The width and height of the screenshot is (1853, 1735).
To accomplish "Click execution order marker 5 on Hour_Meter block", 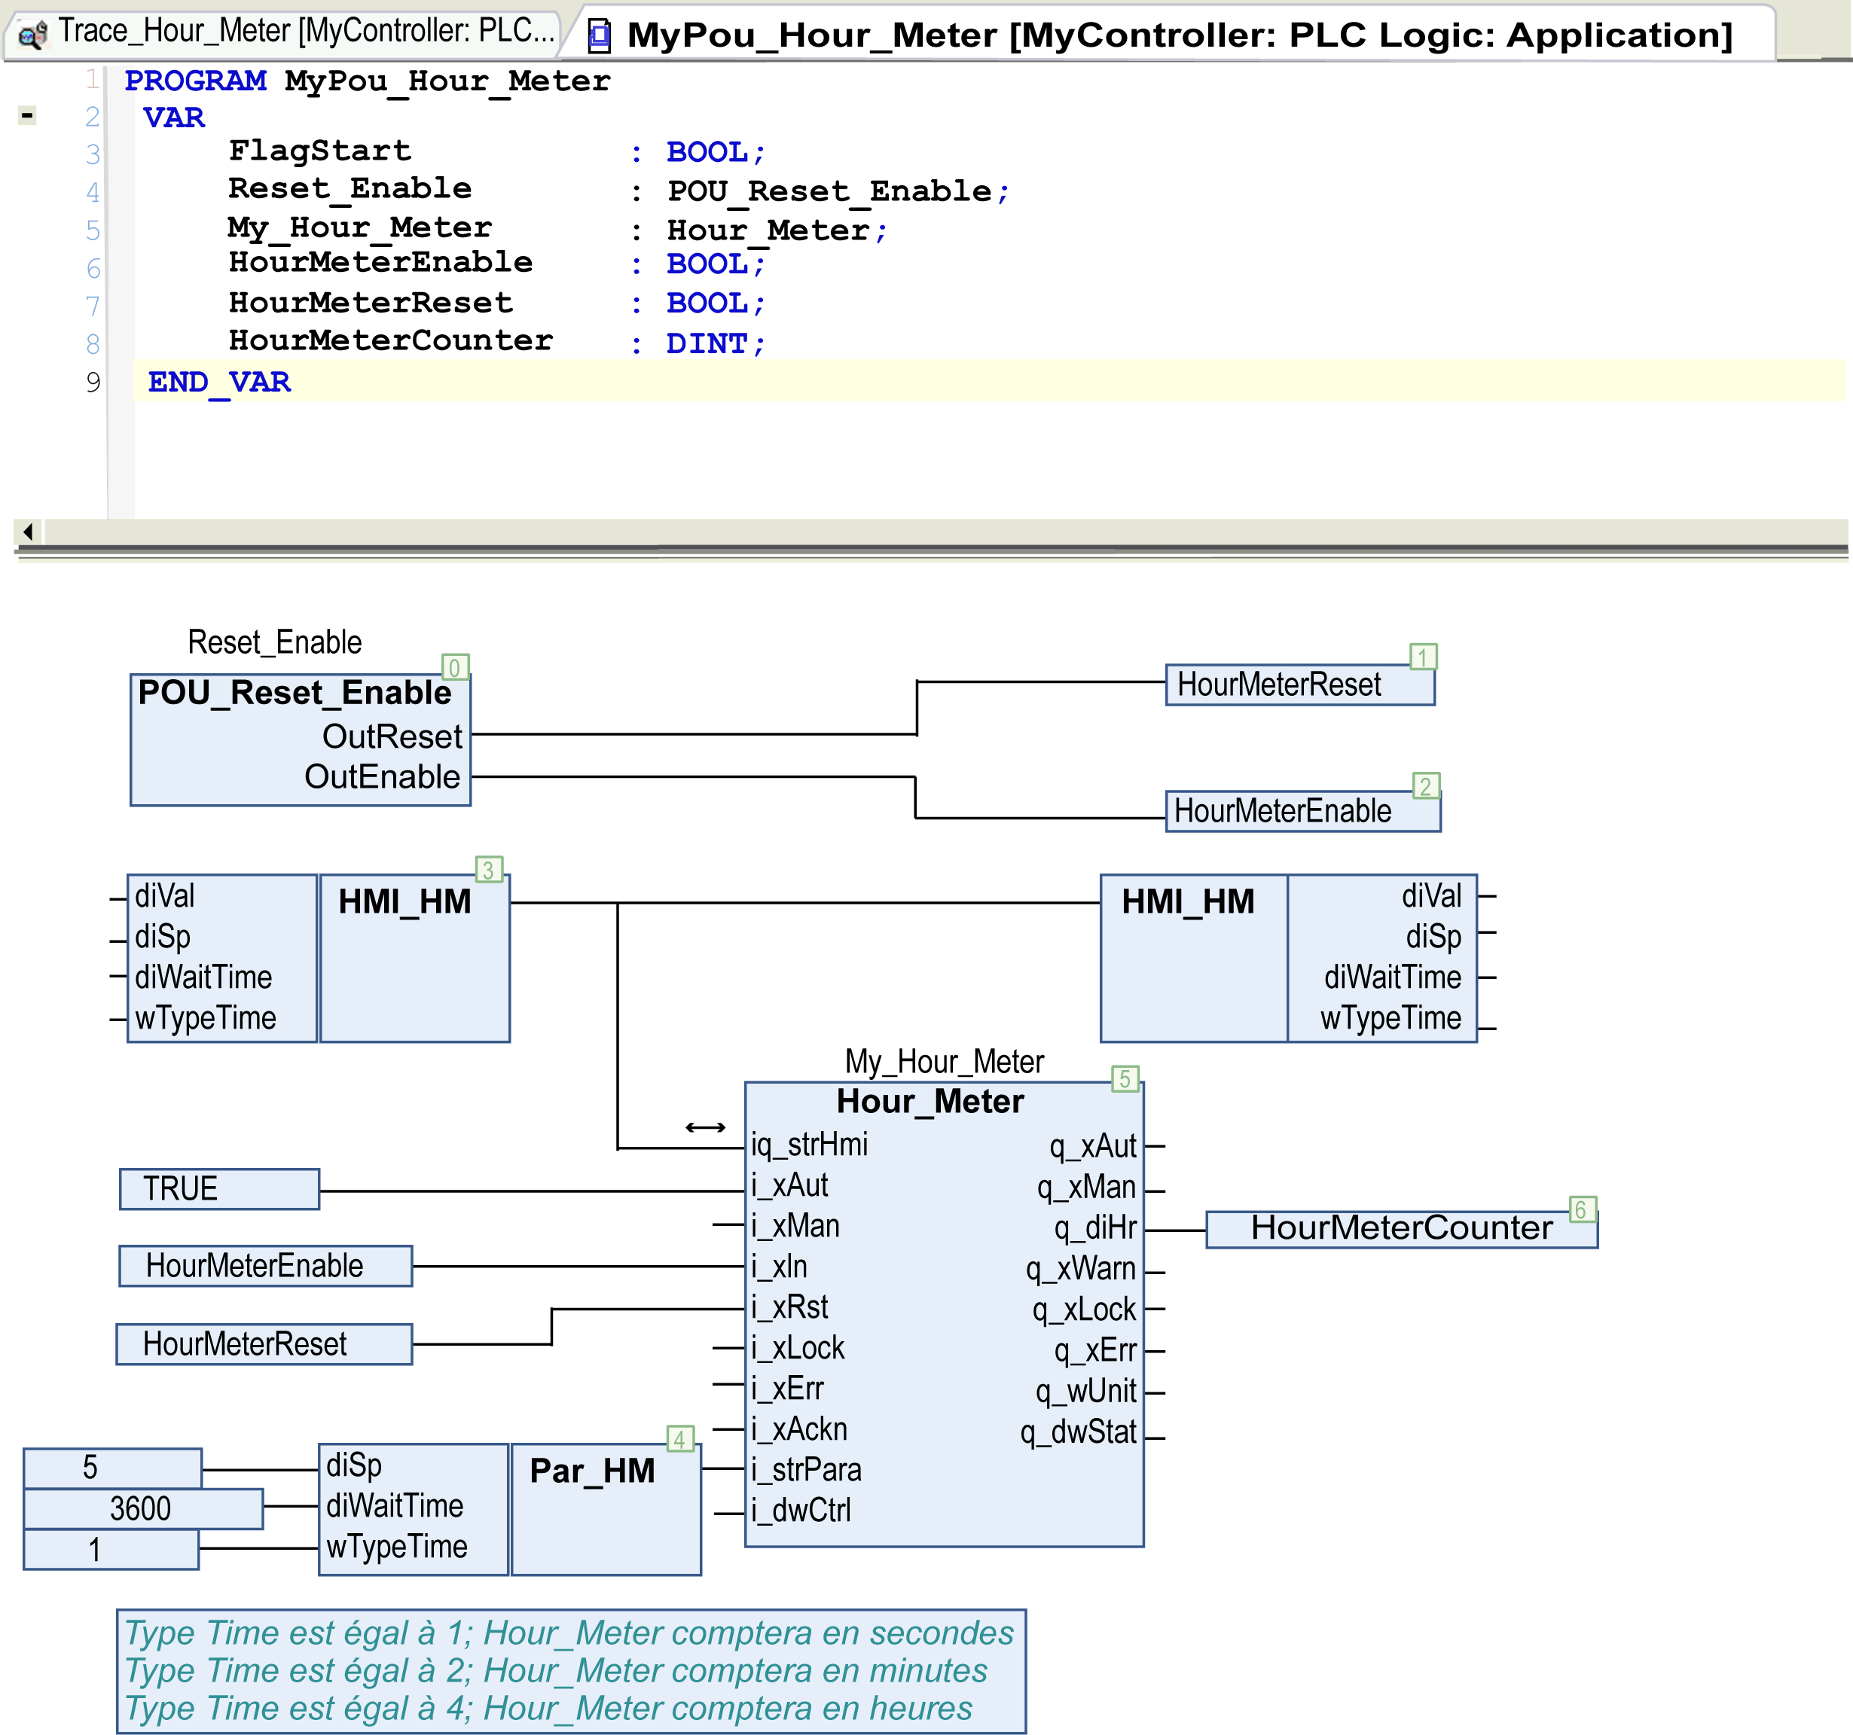I will point(1125,1078).
